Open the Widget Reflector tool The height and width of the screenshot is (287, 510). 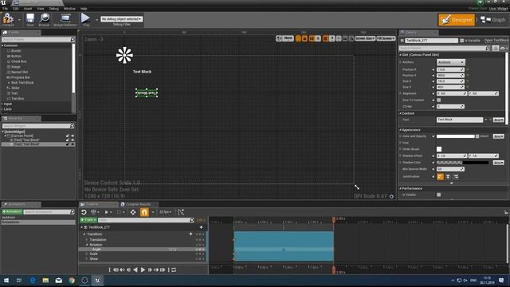pos(65,19)
